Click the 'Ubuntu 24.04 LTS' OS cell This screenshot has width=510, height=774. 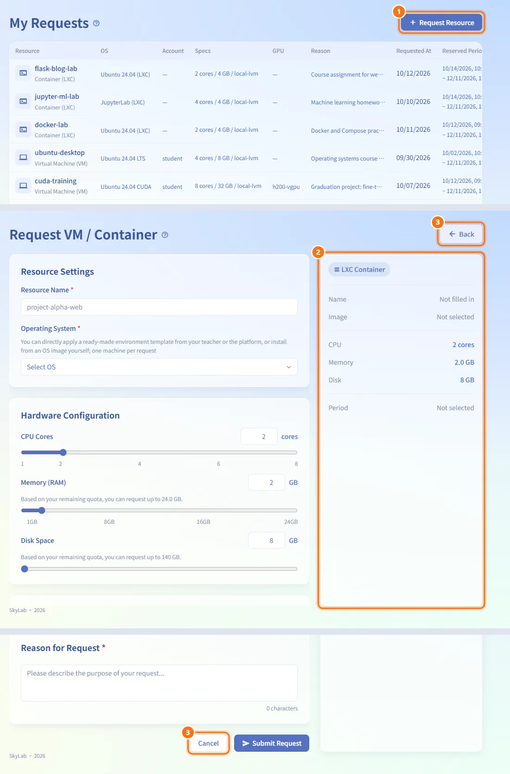point(123,159)
